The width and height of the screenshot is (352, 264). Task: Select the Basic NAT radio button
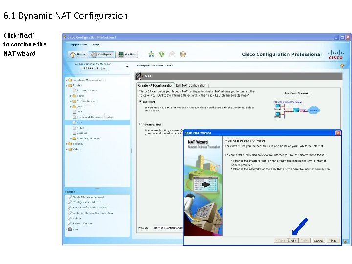click(x=140, y=102)
